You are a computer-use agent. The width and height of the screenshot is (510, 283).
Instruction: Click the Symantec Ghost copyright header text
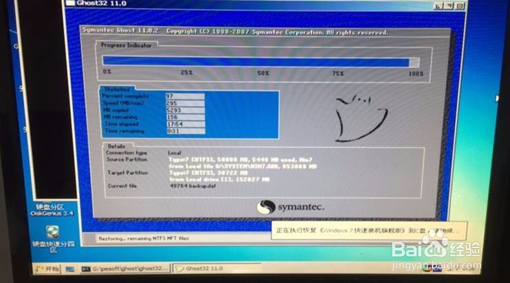click(235, 32)
